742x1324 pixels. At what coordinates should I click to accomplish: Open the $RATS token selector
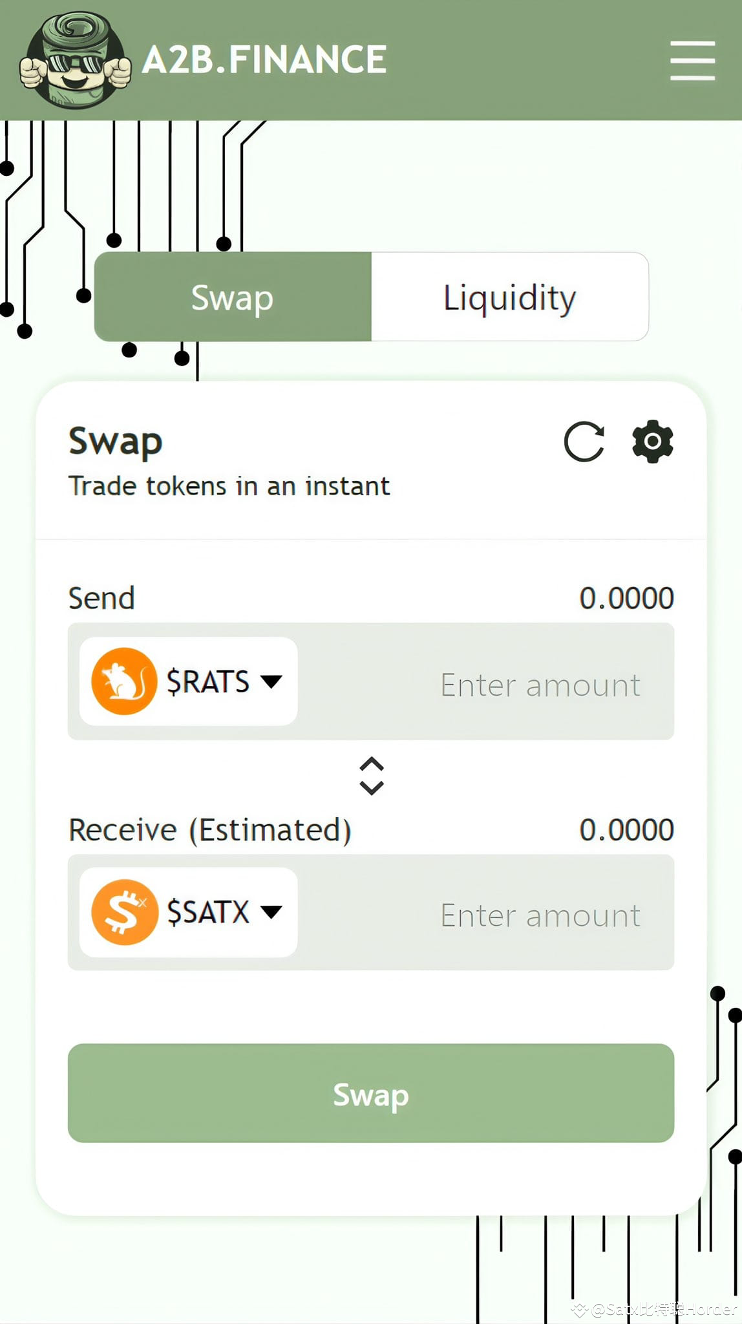[x=187, y=681]
